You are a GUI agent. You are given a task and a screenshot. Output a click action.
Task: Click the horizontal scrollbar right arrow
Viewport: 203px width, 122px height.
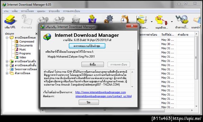click(x=192, y=111)
